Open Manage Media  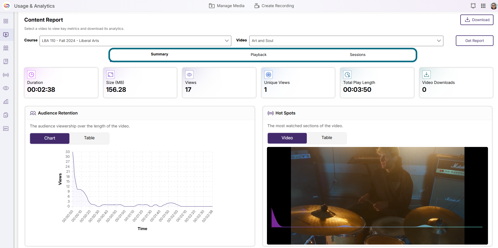tap(227, 6)
